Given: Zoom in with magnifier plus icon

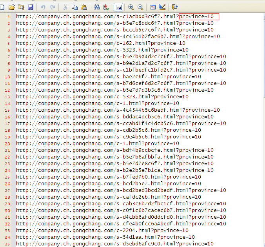Looking at the screenshot, I should (131, 7).
